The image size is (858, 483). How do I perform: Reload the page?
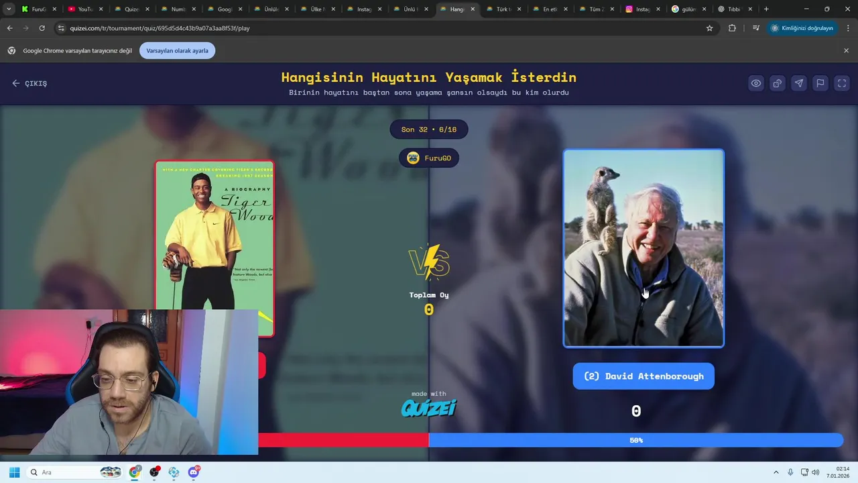tap(42, 28)
